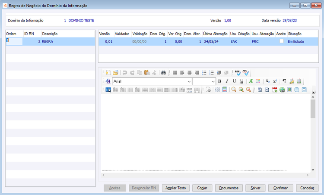
Task: Toggle bulleted list icon
Action: 204,72
